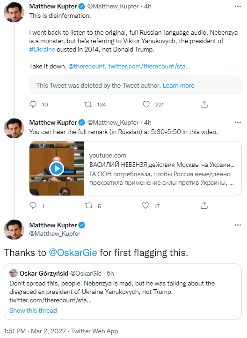
Task: Play the YouTube video preview
Action: pos(57,168)
